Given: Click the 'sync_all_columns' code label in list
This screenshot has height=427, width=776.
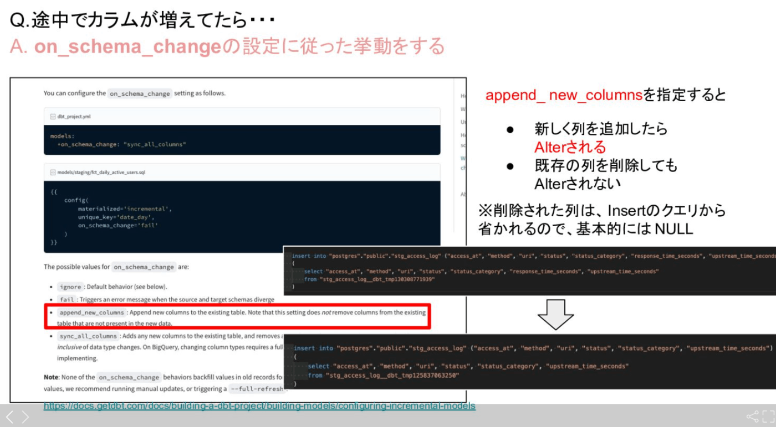Looking at the screenshot, I should click(88, 336).
